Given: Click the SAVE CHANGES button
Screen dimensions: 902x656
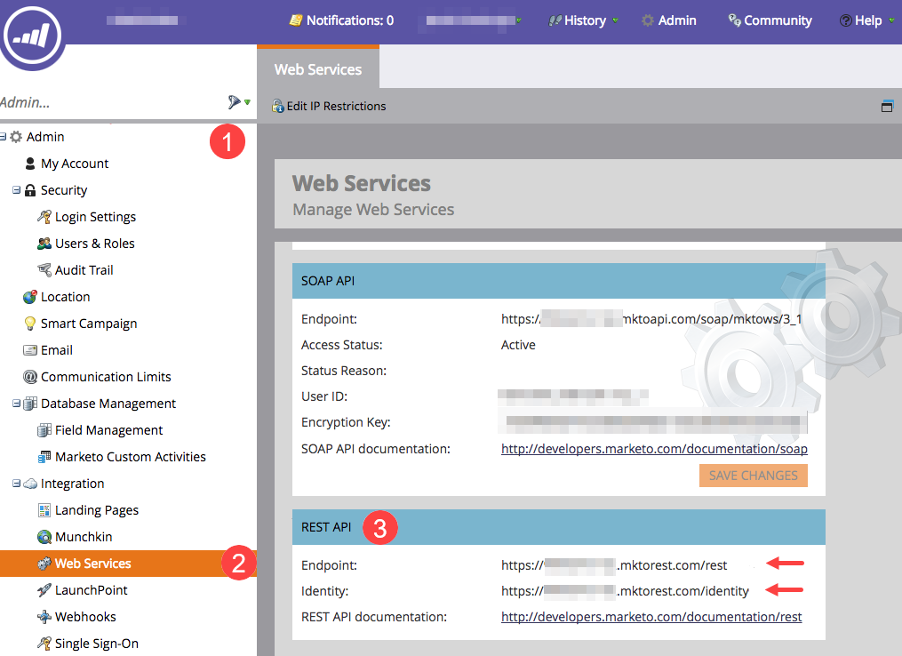Looking at the screenshot, I should click(x=754, y=476).
